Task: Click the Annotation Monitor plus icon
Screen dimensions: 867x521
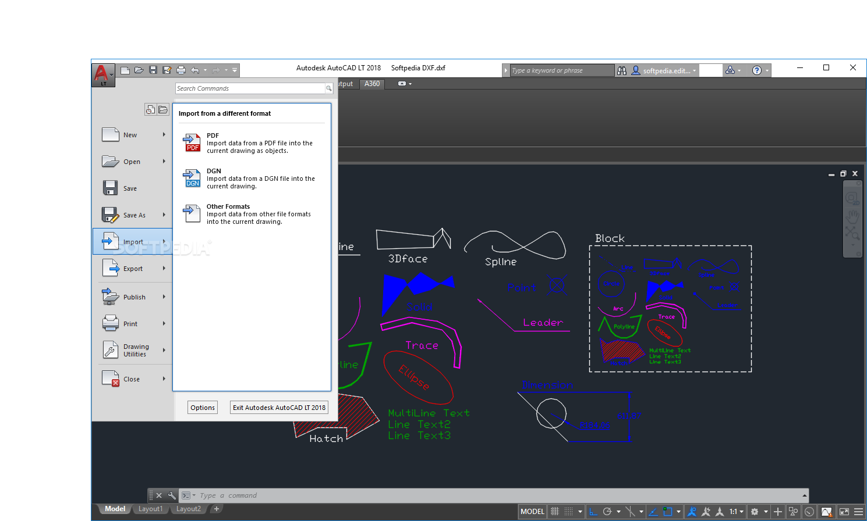Action: [x=777, y=512]
